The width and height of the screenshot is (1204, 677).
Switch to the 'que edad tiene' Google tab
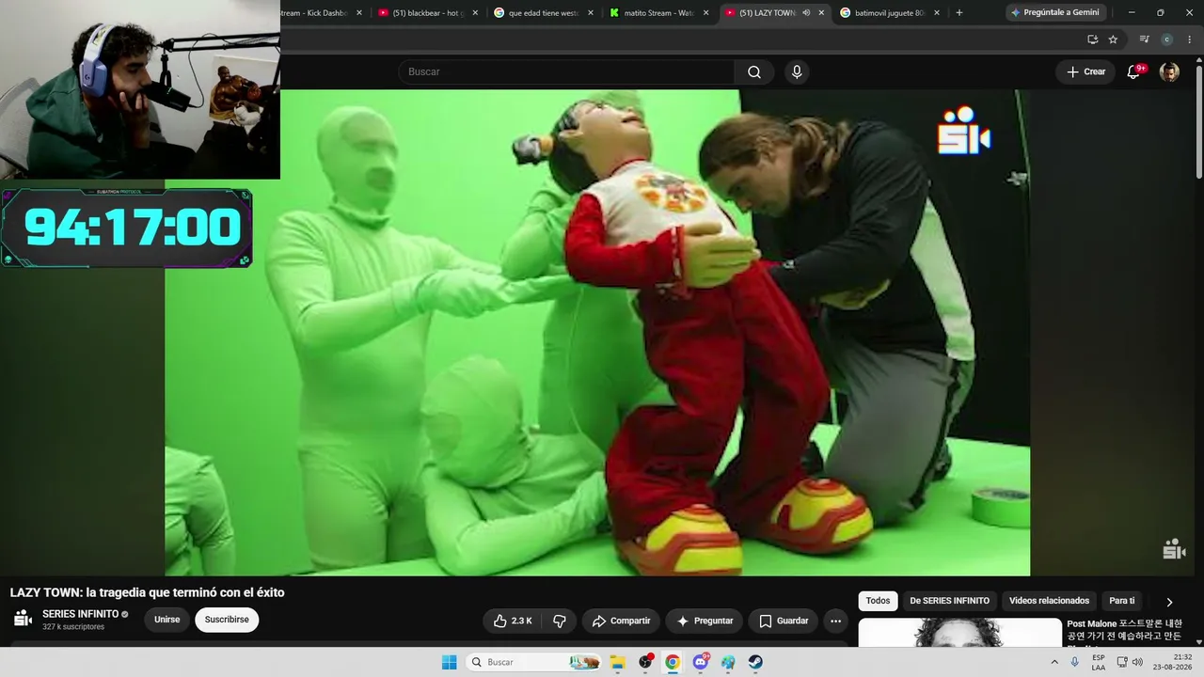543,13
